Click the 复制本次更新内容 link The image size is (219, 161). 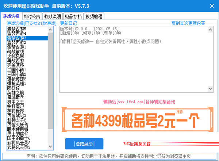[188, 23]
